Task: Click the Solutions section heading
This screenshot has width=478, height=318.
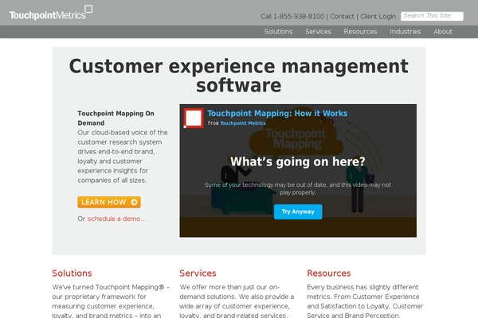Action: coord(72,273)
